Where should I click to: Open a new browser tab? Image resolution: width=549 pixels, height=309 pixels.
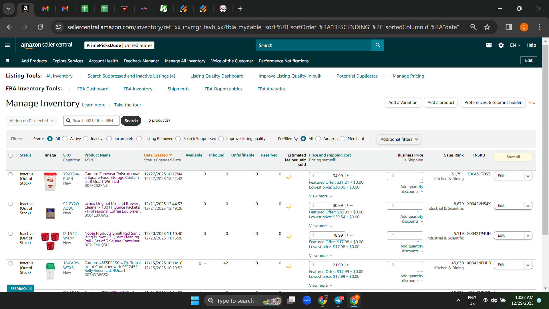[x=240, y=9]
